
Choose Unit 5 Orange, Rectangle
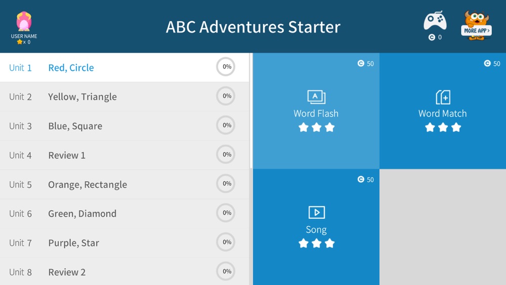[x=124, y=184]
